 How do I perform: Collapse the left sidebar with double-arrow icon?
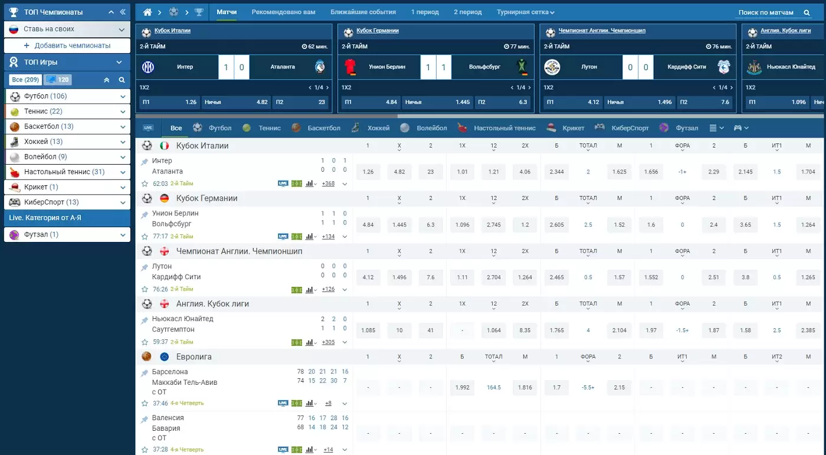click(x=123, y=12)
